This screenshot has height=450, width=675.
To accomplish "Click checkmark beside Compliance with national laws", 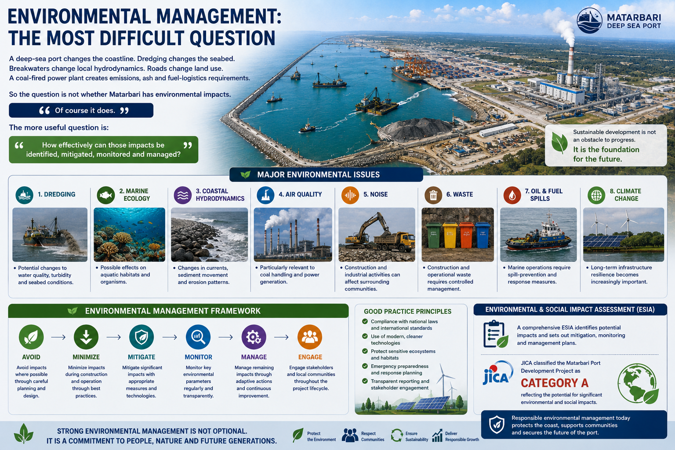I will coord(365,321).
